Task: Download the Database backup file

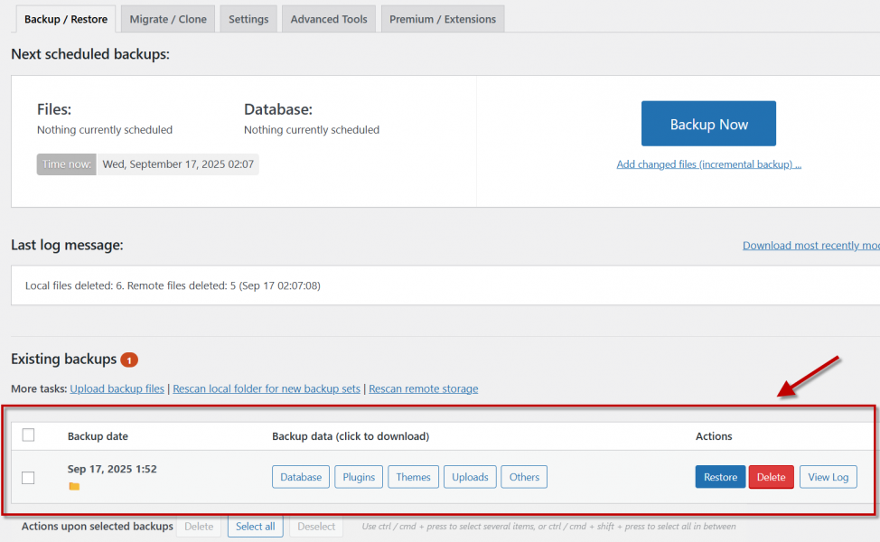Action: pyautogui.click(x=301, y=477)
